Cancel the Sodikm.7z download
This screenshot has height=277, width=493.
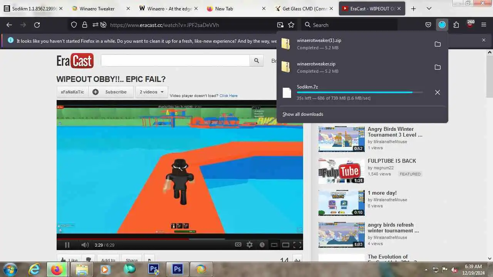click(438, 92)
